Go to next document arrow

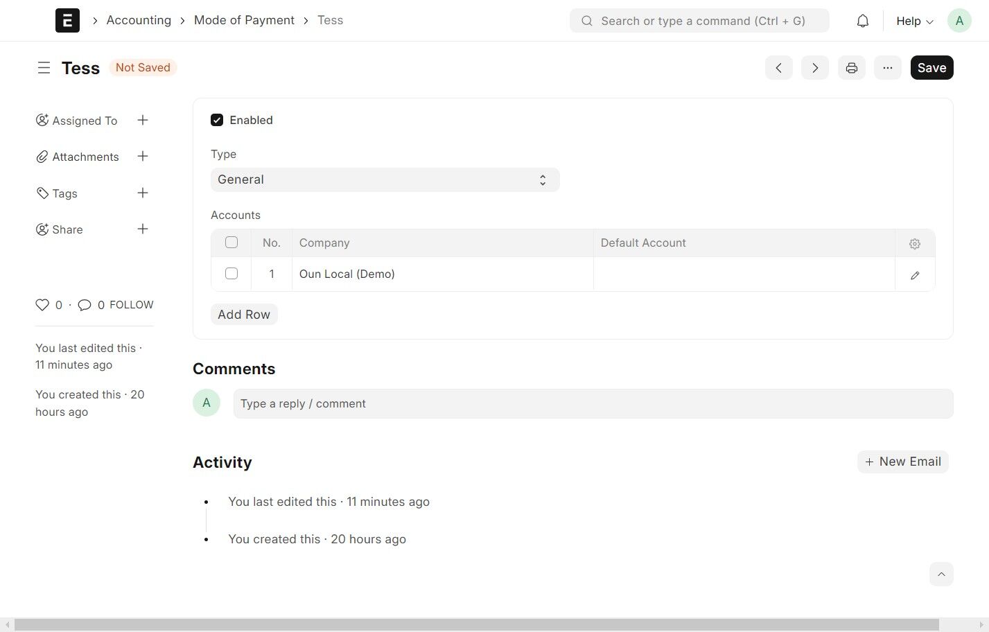coord(814,68)
